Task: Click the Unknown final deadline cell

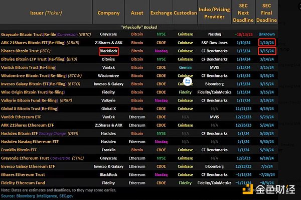Action: [267, 34]
